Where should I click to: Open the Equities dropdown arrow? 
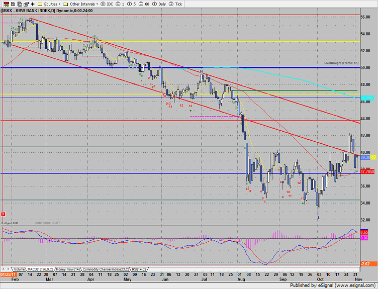(59, 4)
